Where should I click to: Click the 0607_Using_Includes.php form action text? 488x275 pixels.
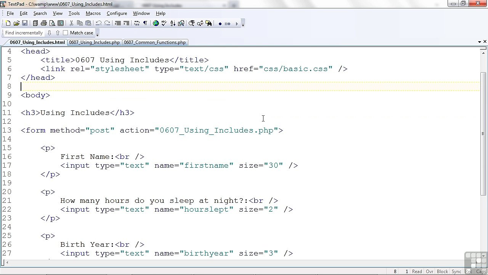[217, 130]
